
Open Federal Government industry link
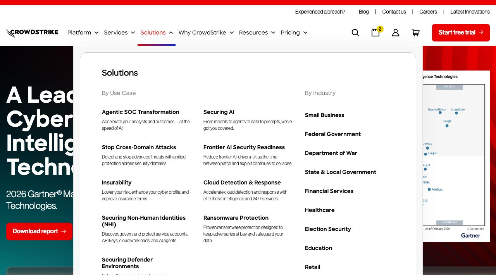pos(333,134)
